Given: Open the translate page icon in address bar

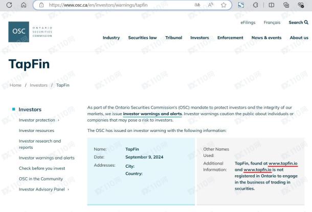Looking at the screenshot, I should tap(197, 5).
